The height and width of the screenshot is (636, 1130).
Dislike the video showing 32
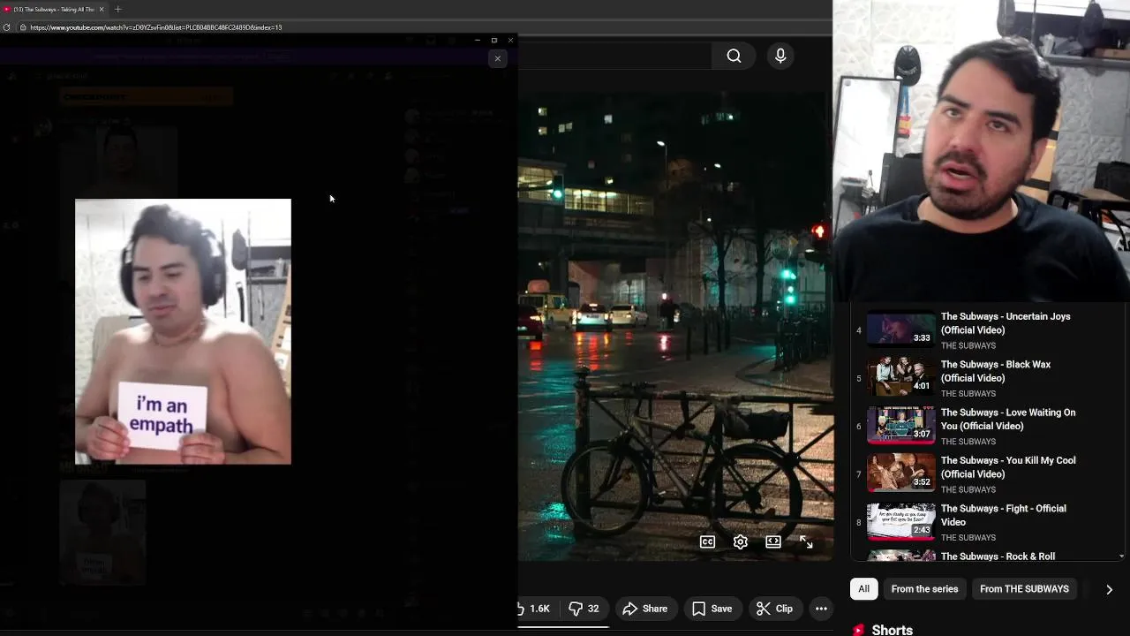[x=584, y=609]
